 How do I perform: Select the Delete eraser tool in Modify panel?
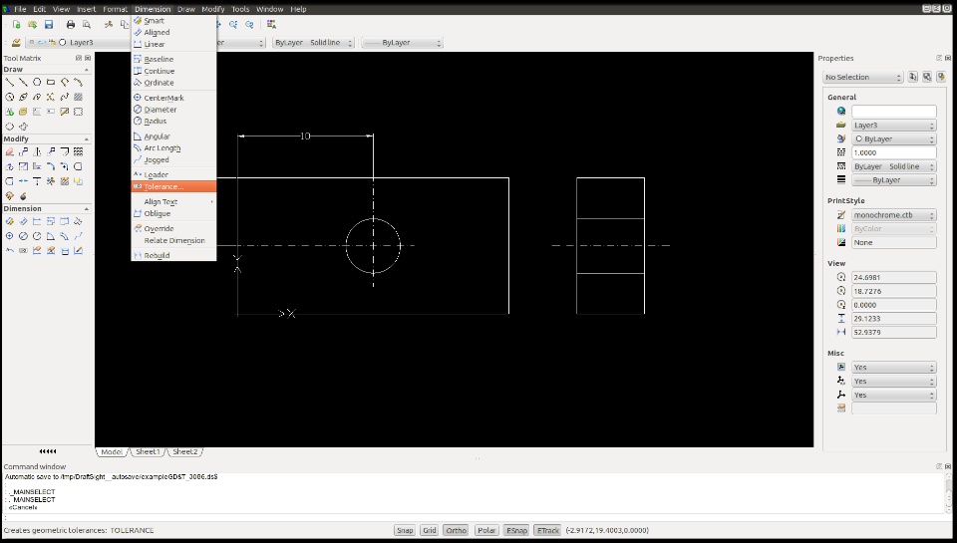coord(9,151)
